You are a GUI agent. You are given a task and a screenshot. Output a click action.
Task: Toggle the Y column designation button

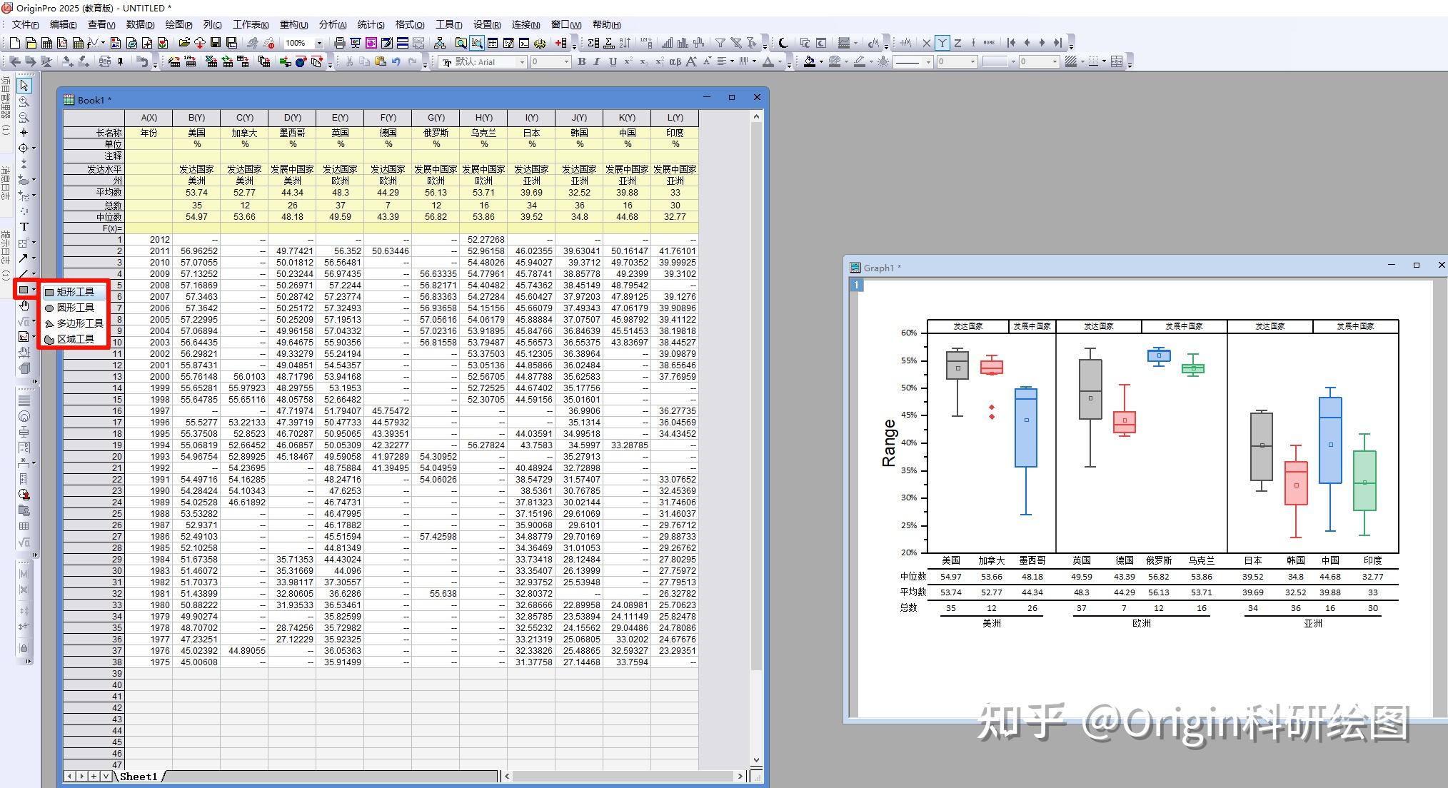(942, 44)
